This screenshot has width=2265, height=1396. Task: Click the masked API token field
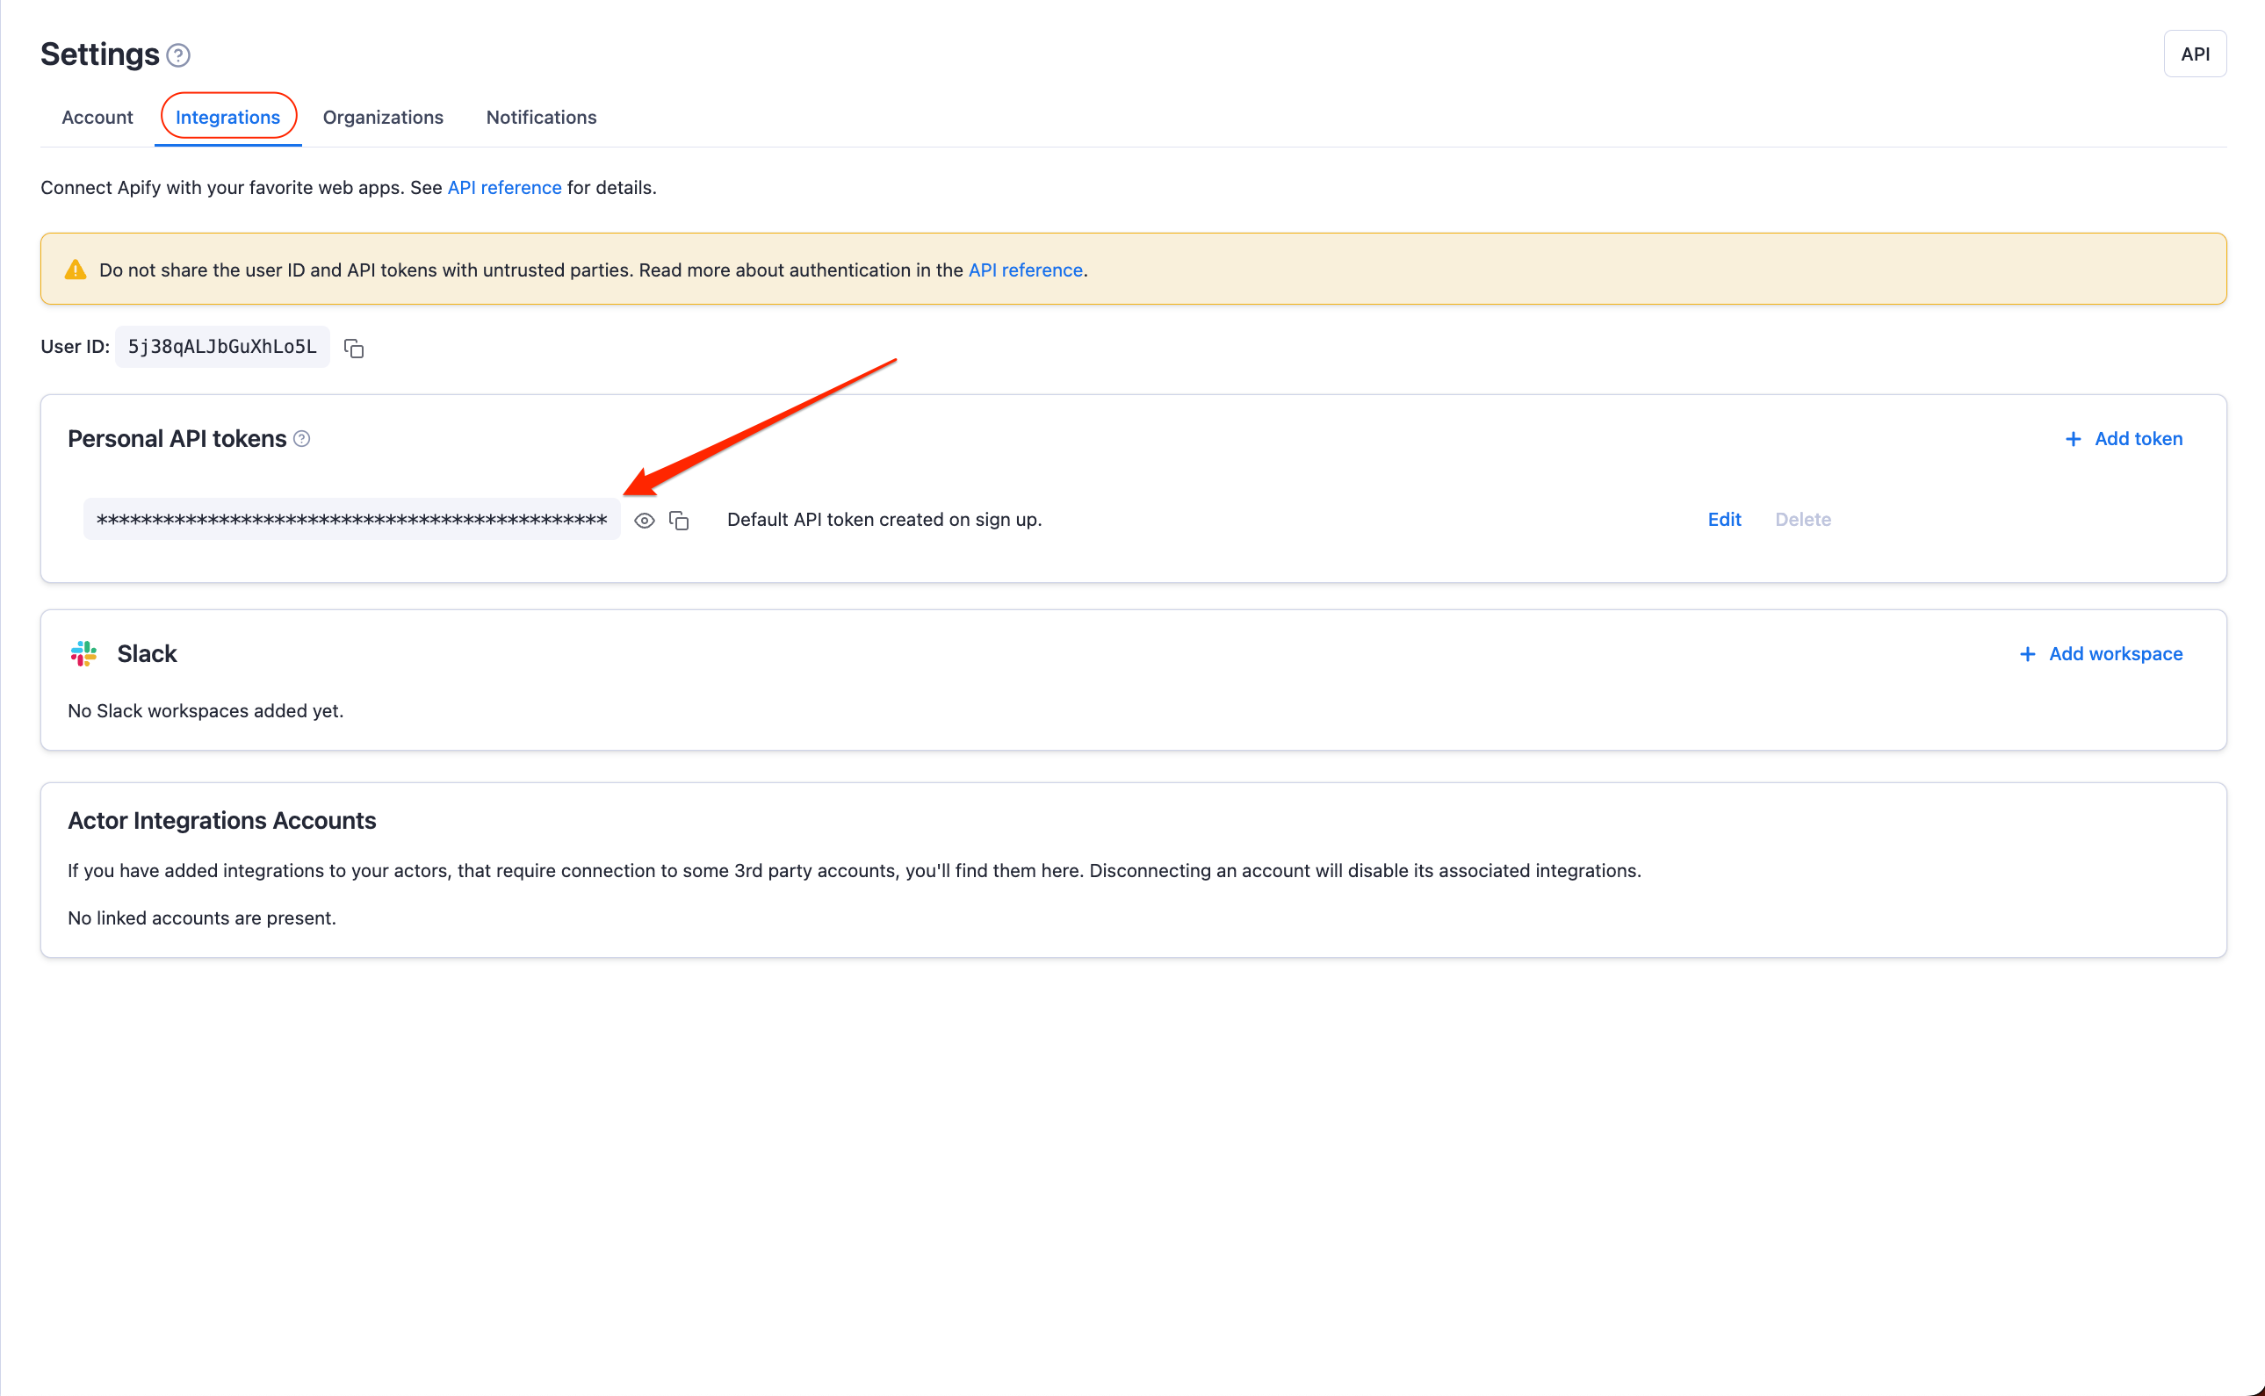352,519
